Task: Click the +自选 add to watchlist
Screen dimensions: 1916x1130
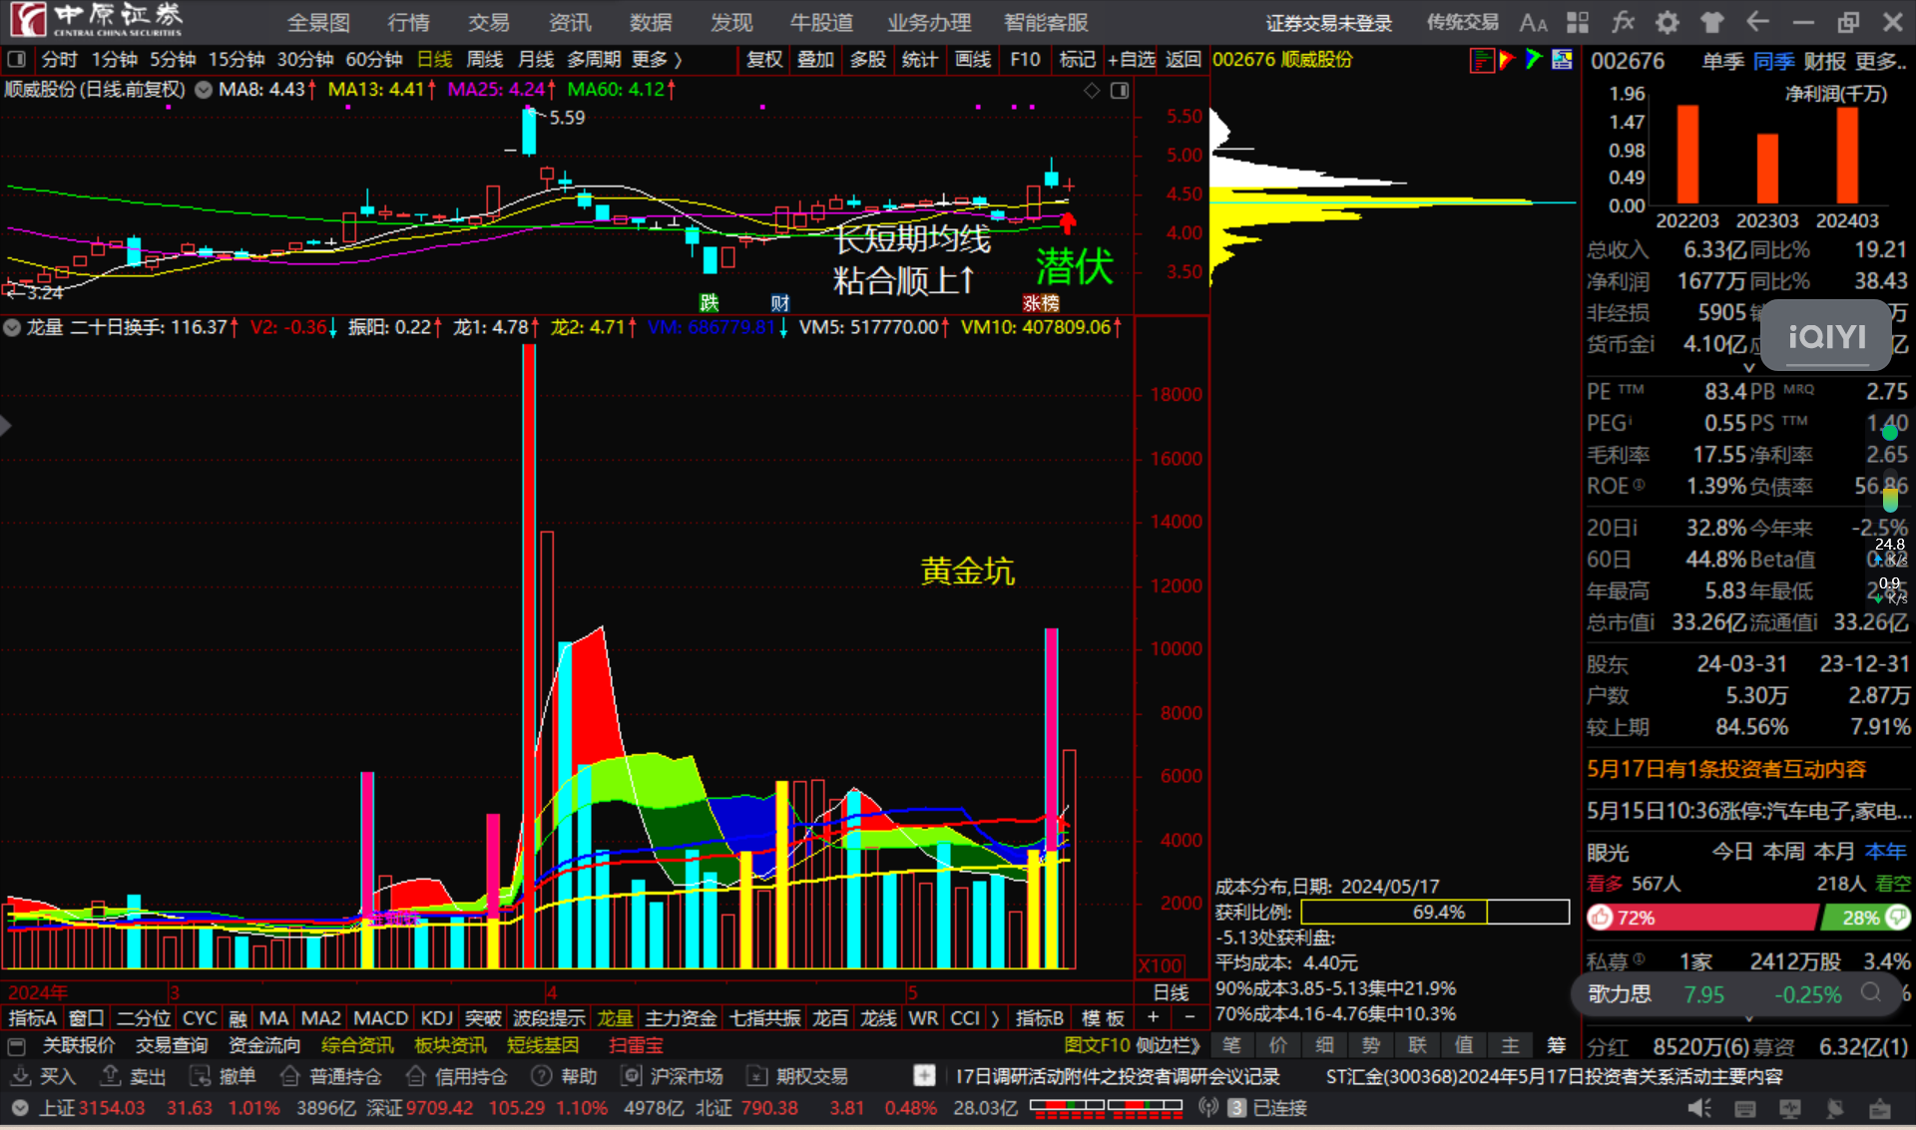Action: (1131, 60)
